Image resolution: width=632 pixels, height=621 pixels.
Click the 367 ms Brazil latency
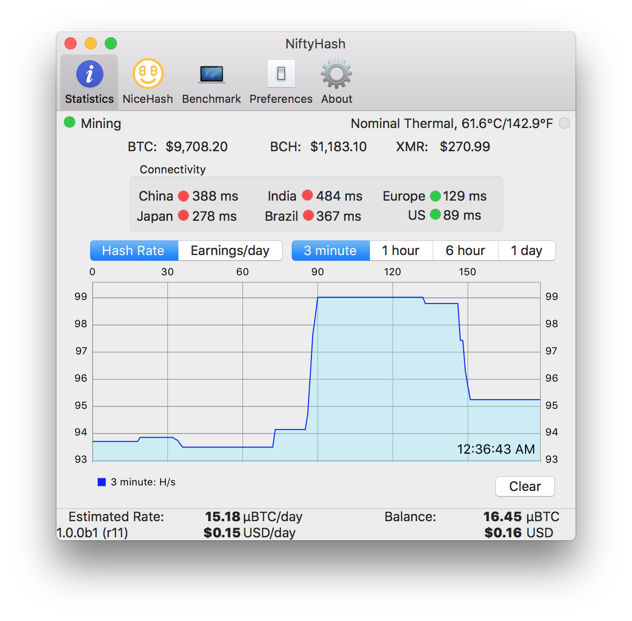coord(339,216)
